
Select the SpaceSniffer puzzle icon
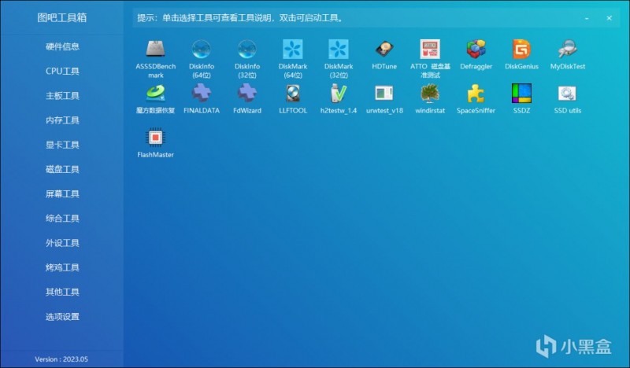476,93
